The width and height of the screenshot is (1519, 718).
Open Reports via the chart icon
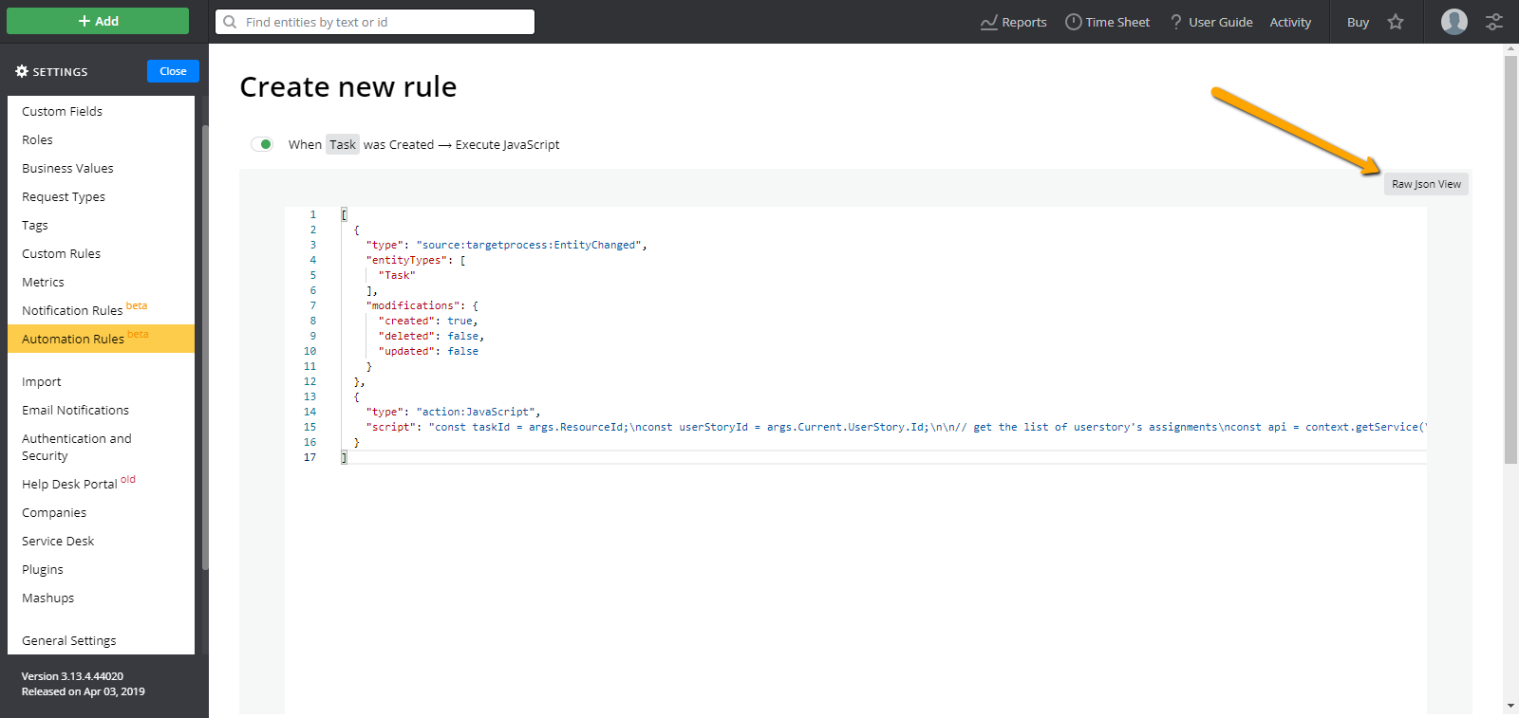[989, 22]
